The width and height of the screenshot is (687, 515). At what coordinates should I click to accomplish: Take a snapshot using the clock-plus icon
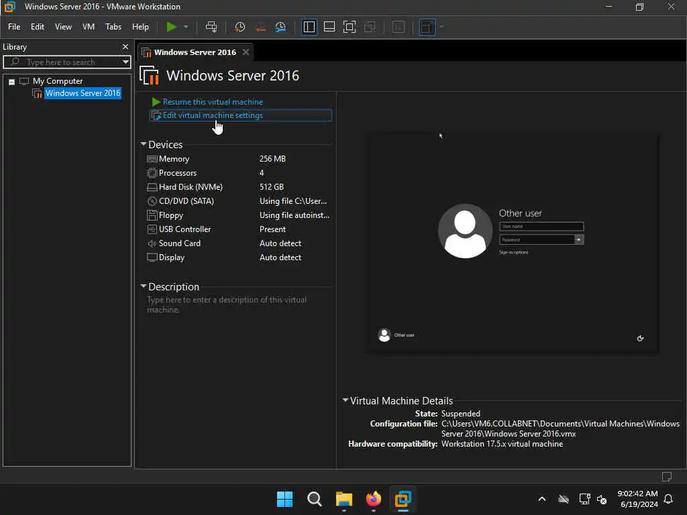pos(240,27)
